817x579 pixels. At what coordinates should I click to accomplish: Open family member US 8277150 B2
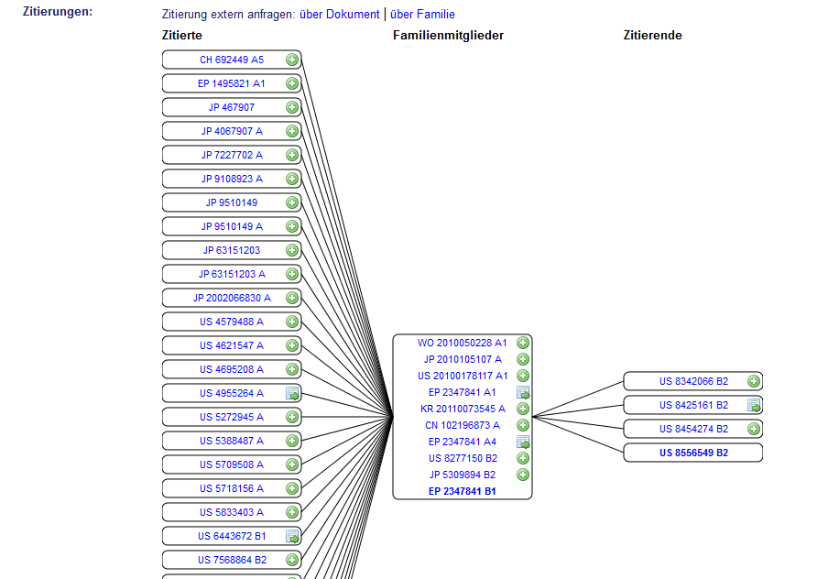[x=463, y=458]
